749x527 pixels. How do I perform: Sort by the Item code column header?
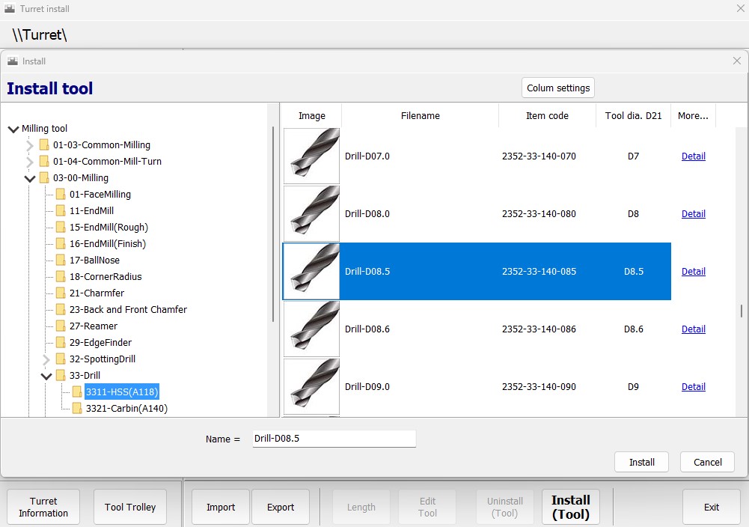pos(547,116)
